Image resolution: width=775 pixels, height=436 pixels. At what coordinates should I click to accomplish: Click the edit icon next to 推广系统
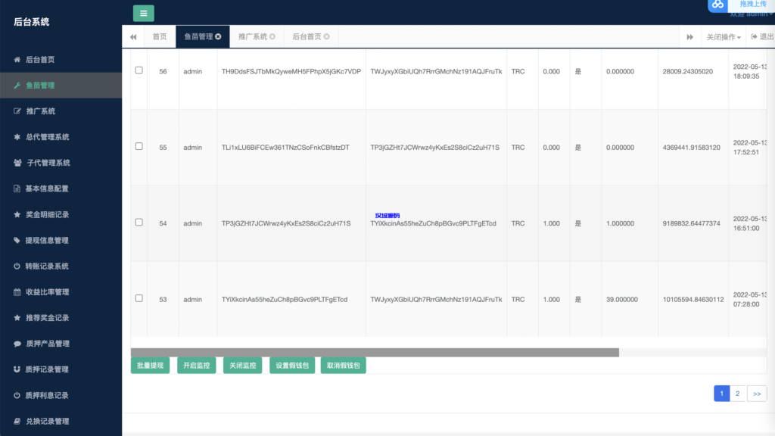pyautogui.click(x=17, y=111)
